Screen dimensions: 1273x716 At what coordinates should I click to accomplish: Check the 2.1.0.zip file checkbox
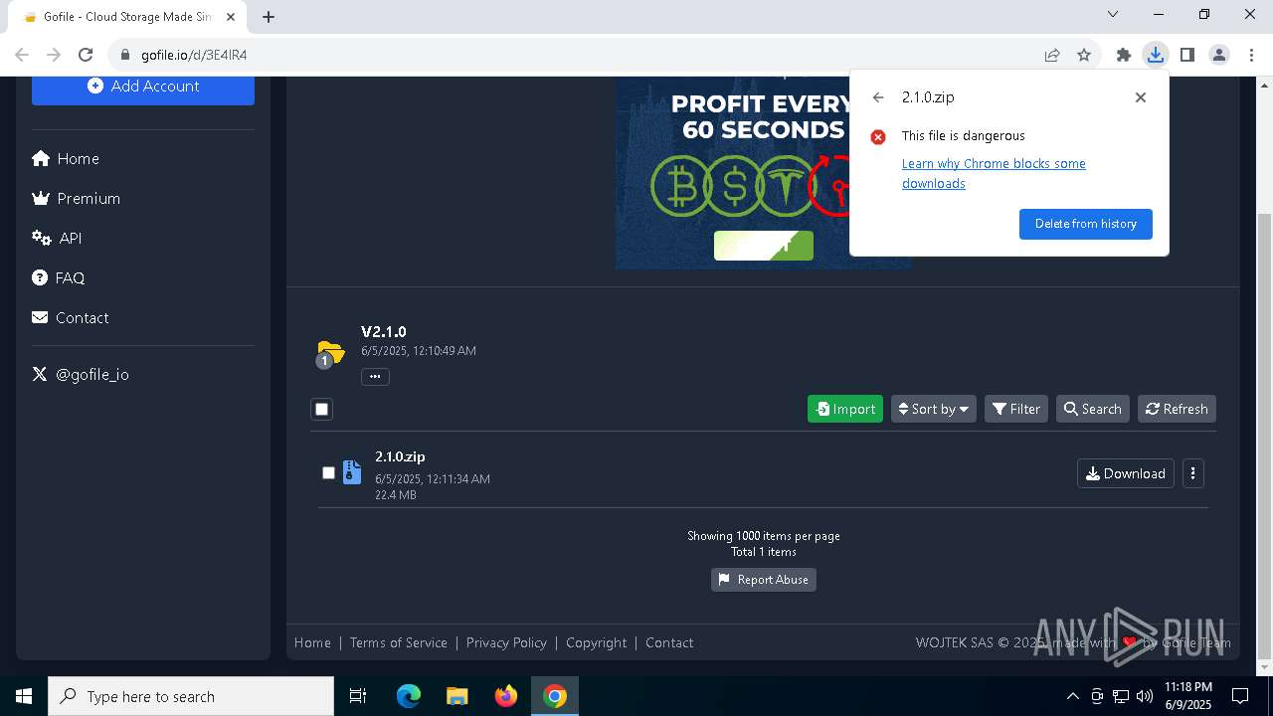pos(328,472)
